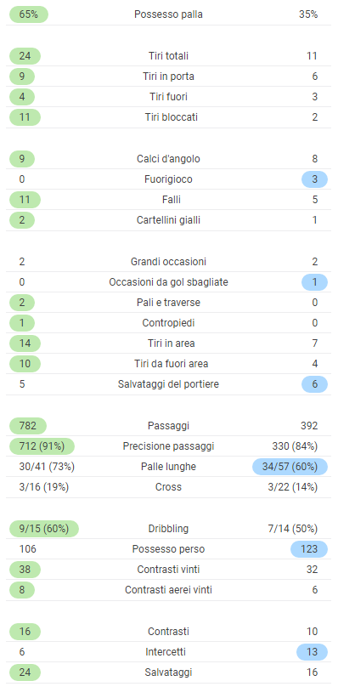Click the Possesso perso 123 blue badge
Image resolution: width=338 pixels, height=698 pixels.
tap(309, 549)
